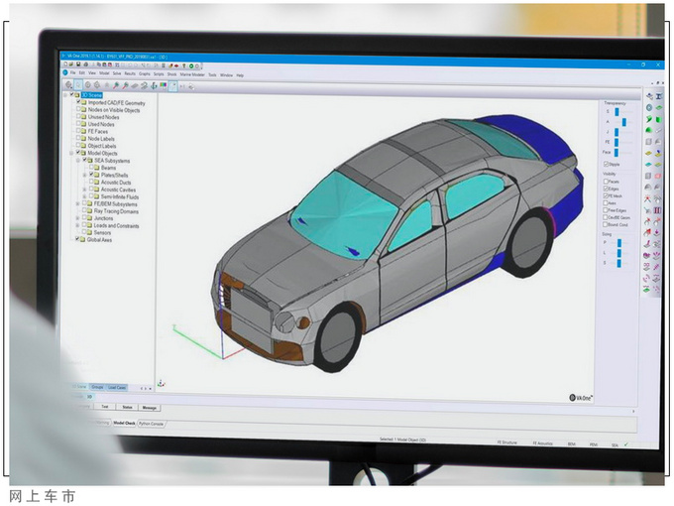674x506 pixels.
Task: Click the Transparency FE slider
Action: point(618,142)
